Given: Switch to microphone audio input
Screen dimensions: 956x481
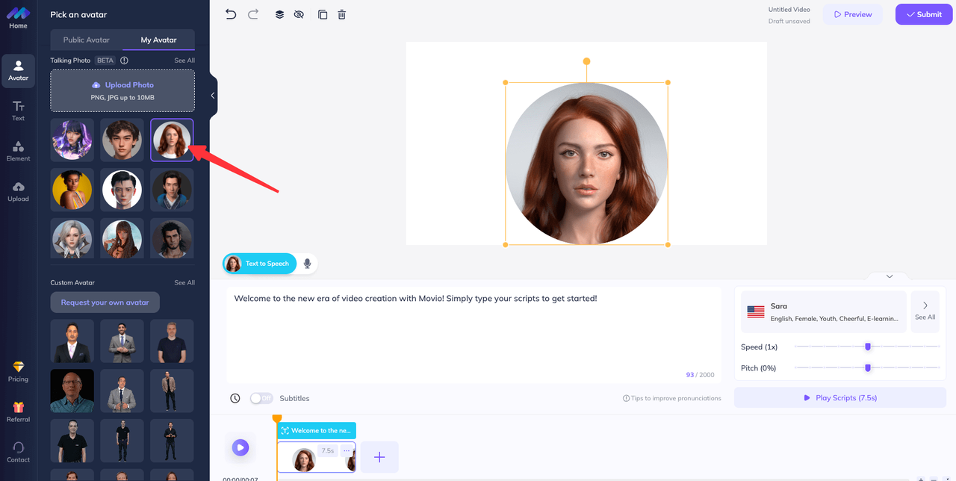Looking at the screenshot, I should click(x=307, y=264).
